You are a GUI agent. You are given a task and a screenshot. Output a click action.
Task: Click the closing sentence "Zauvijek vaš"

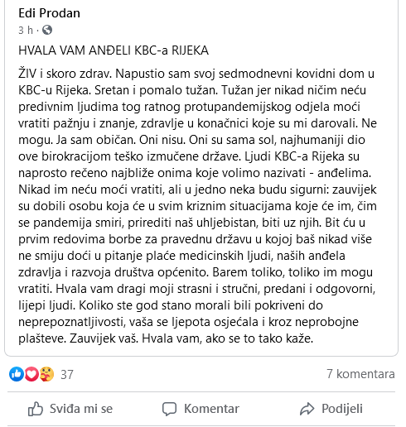104,338
